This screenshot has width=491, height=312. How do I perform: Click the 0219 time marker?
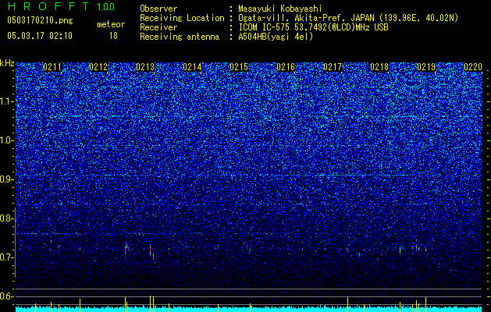pos(426,67)
